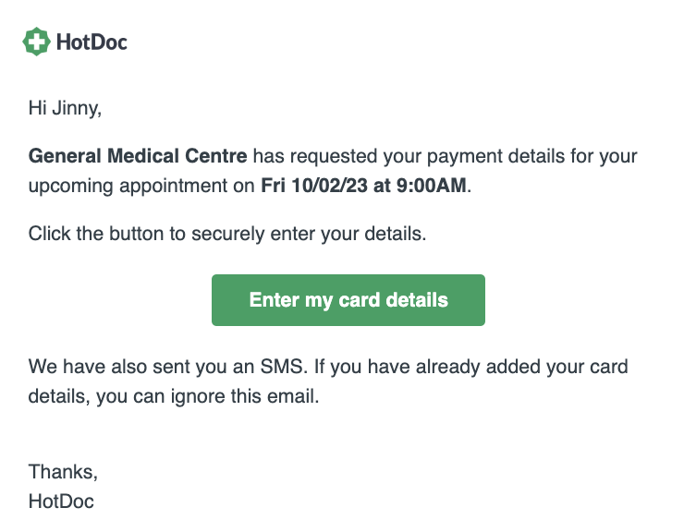Click 'you can ignore this email.' text
684x532 pixels.
click(208, 397)
